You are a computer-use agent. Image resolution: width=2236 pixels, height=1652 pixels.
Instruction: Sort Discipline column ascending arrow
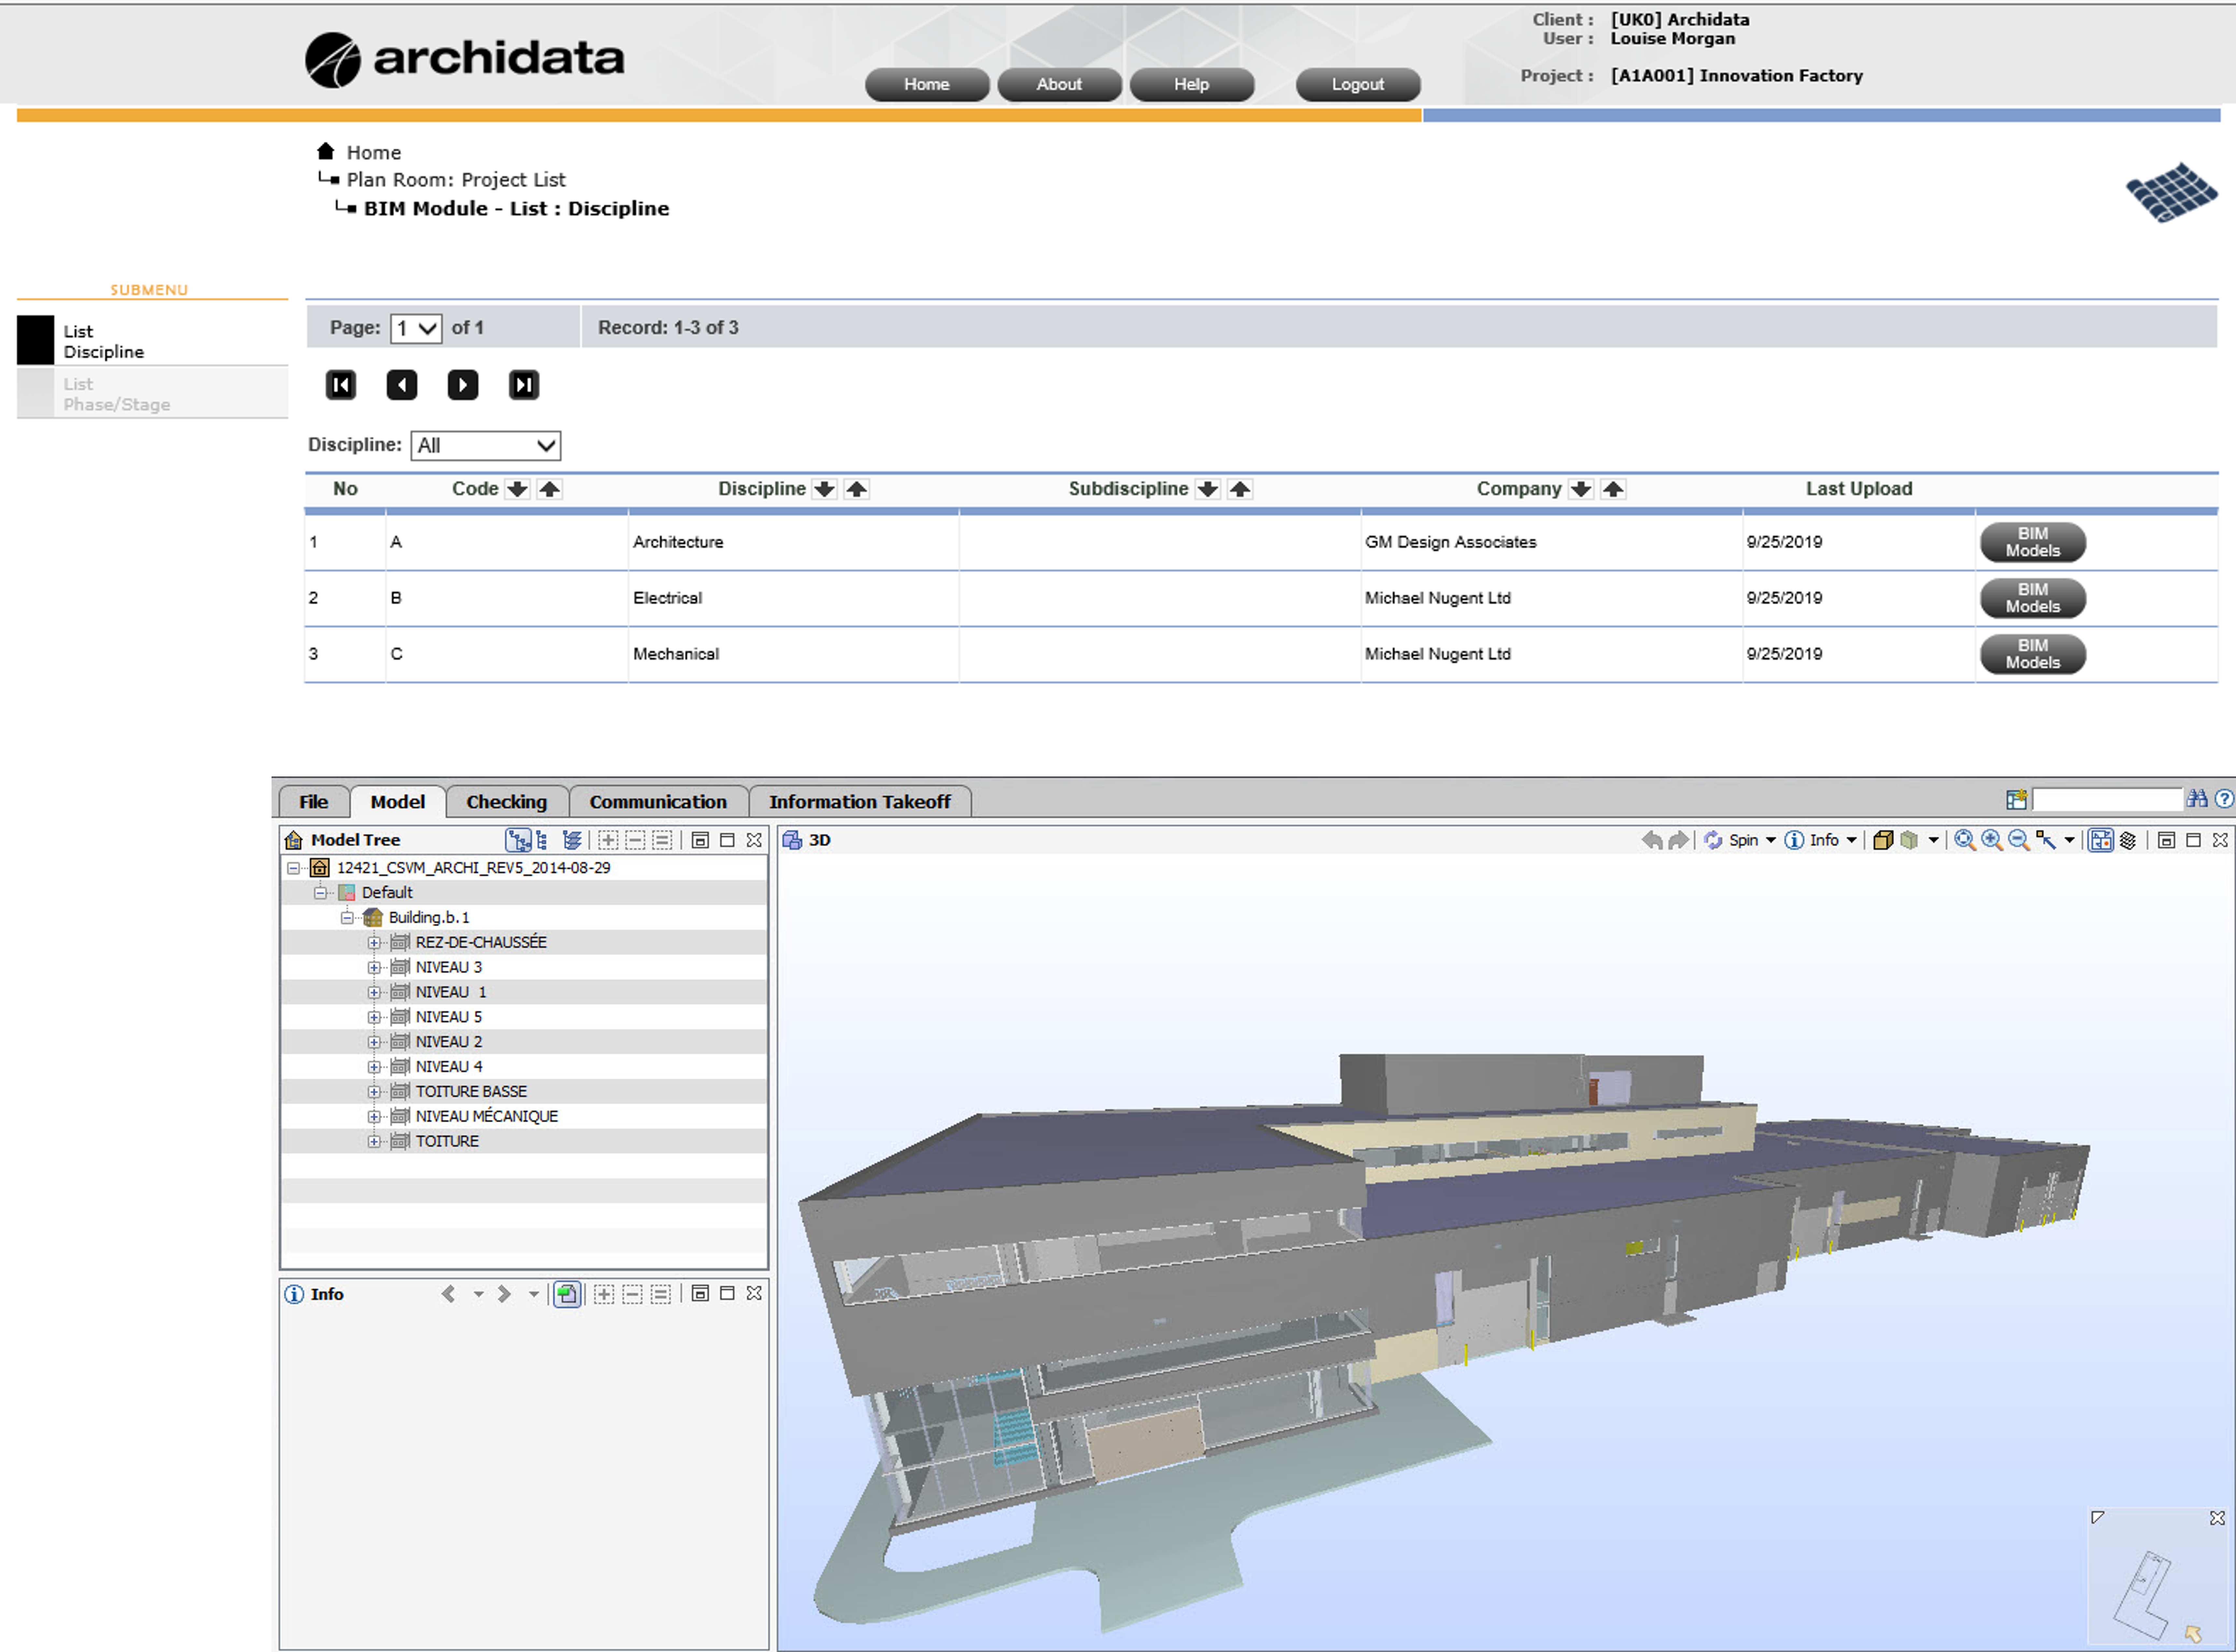857,489
